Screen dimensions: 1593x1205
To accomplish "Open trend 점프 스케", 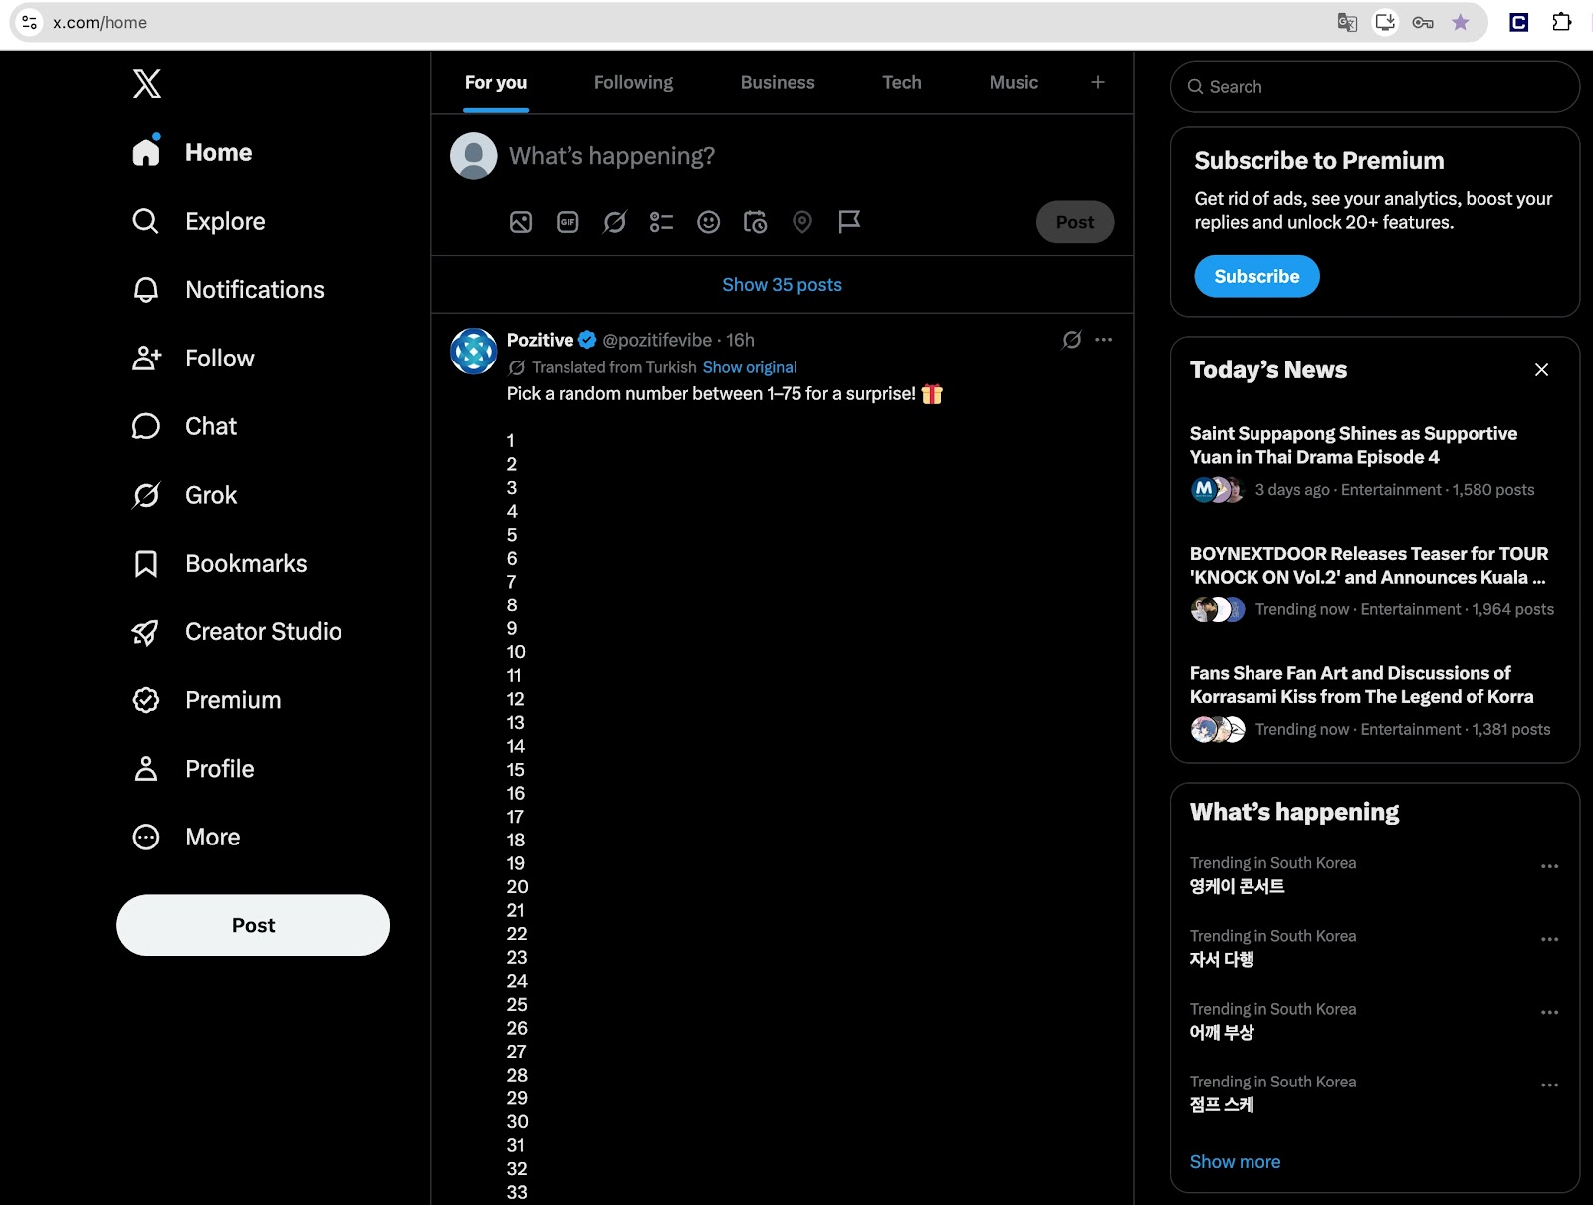I will pyautogui.click(x=1222, y=1104).
